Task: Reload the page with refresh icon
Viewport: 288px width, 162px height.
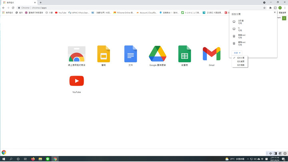Action: pos(13,8)
